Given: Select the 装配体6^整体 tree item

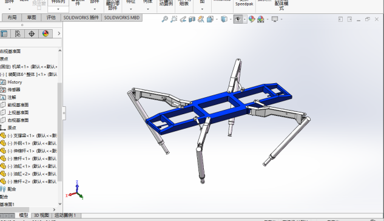Looking at the screenshot, I should pos(29,74).
